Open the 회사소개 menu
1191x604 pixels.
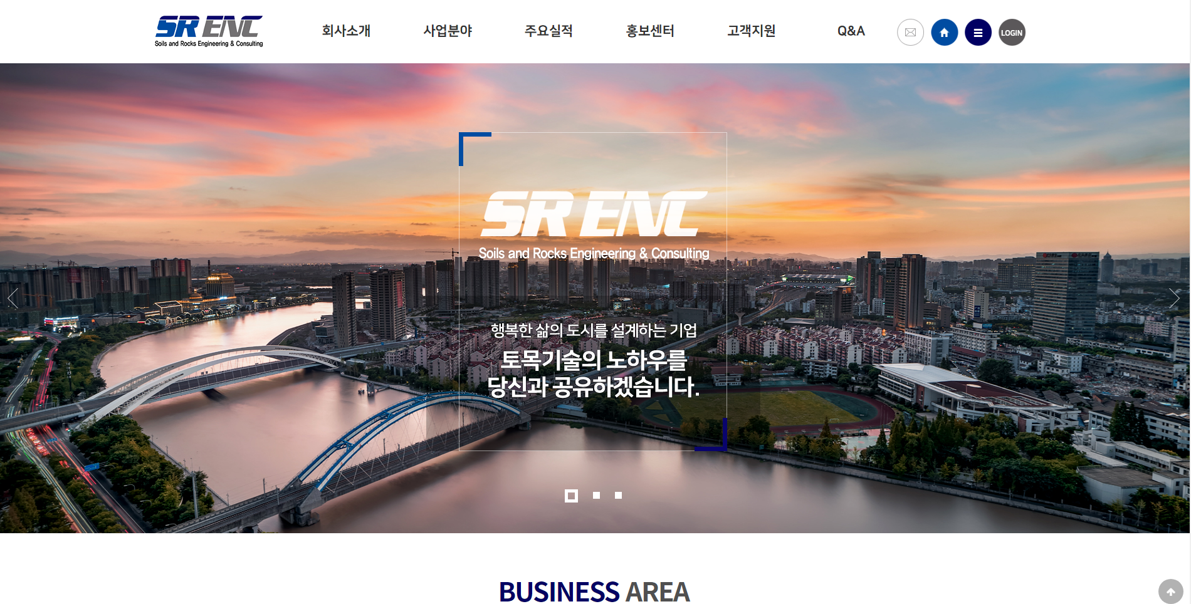point(346,31)
